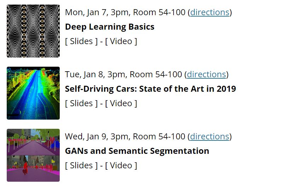This screenshot has height=187, width=292.
Task: Open the Self-Driving Cars lidar road thumbnail
Action: 33,93
